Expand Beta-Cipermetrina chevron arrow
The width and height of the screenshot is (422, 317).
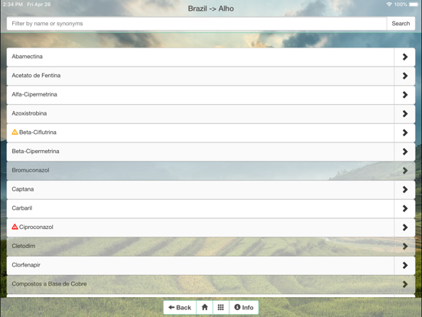(x=404, y=152)
